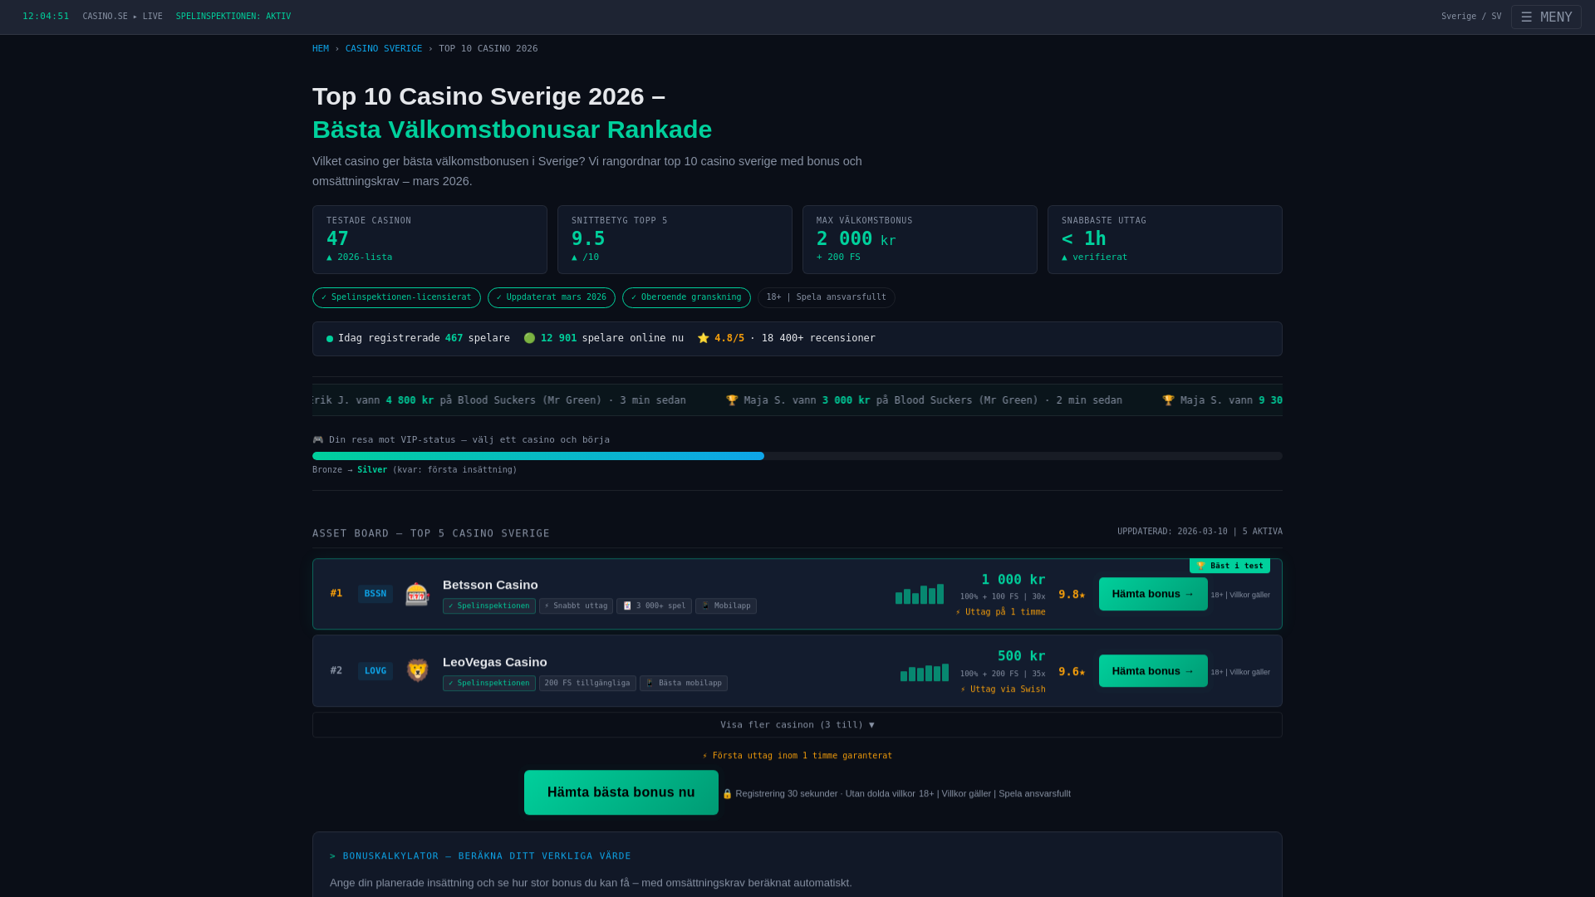
Task: Click the LeoVegas Casino title
Action: (495, 662)
